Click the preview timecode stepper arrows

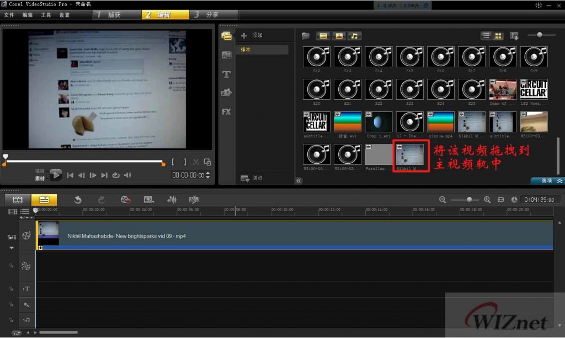[208, 175]
